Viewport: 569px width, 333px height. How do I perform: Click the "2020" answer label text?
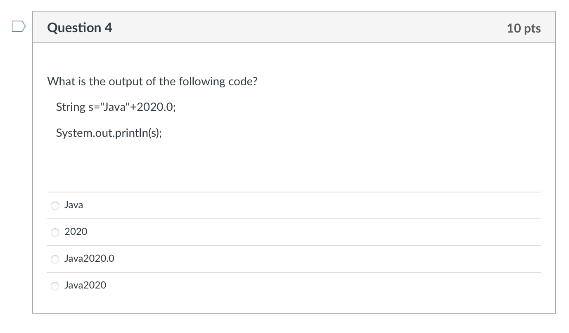pyautogui.click(x=76, y=232)
